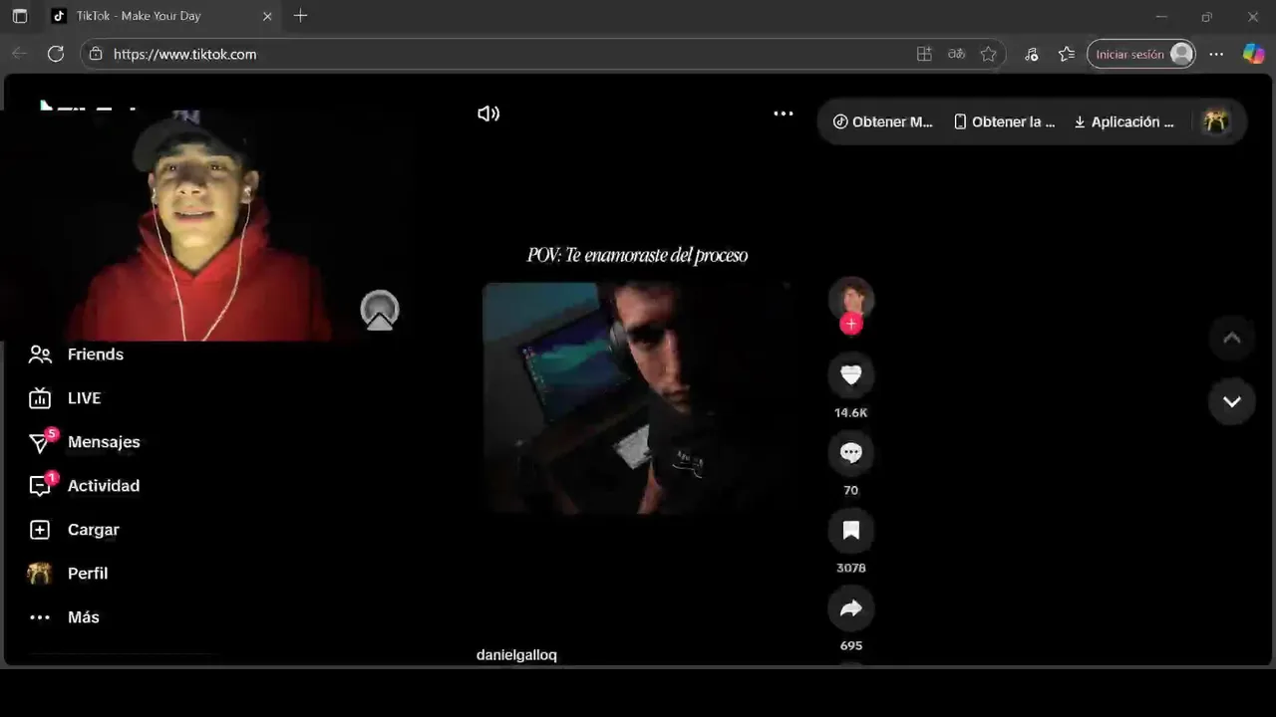The image size is (1276, 717).
Task: Open the profile avatar at top right
Action: (1214, 121)
